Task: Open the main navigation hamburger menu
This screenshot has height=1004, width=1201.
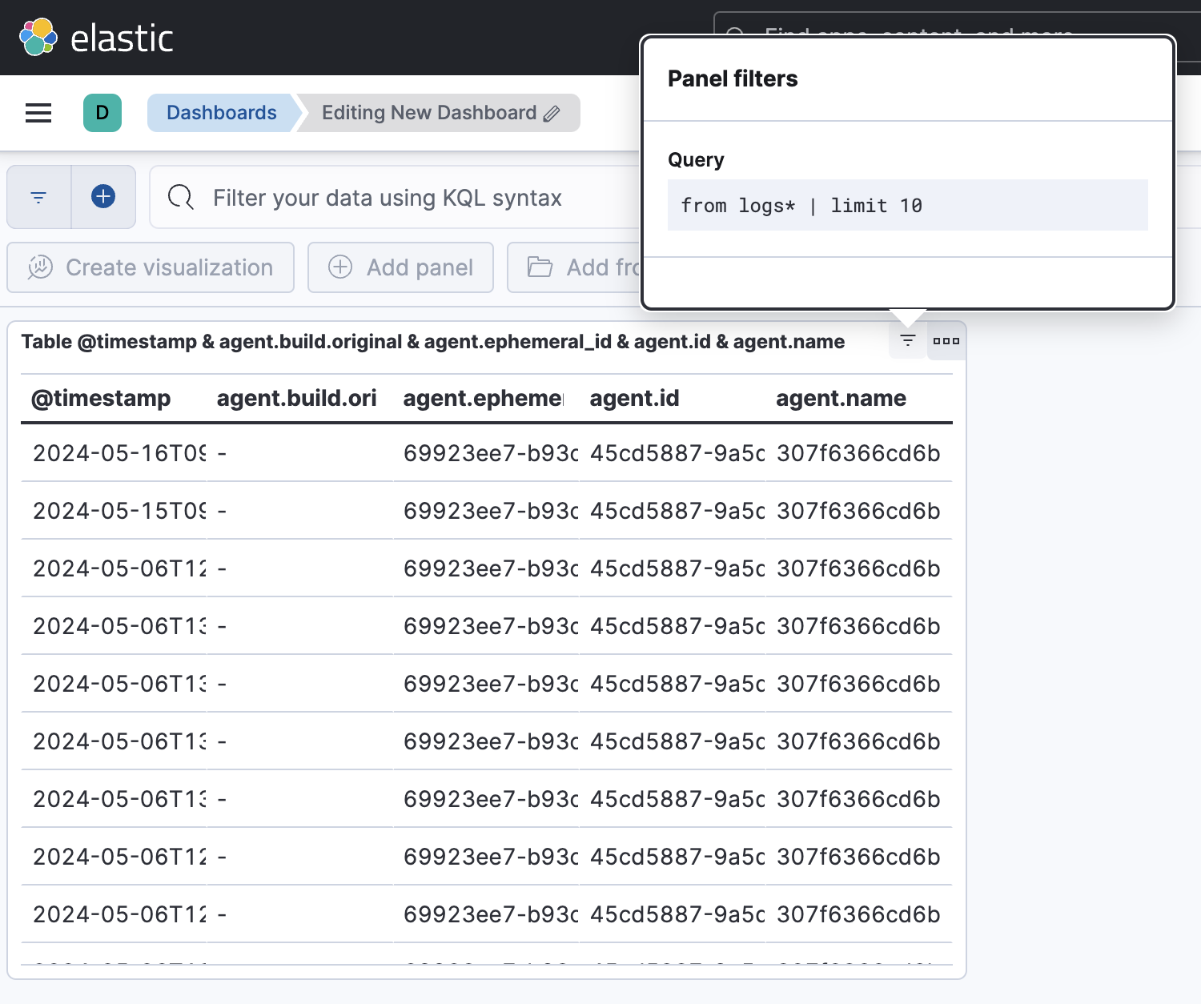Action: pos(38,113)
